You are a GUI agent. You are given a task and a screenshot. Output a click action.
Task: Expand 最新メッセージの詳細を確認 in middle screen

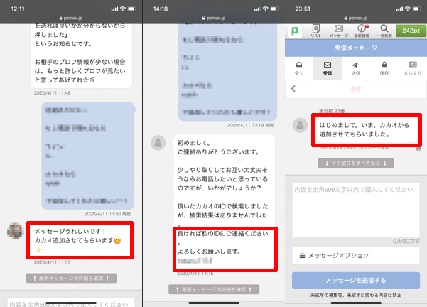(214, 289)
